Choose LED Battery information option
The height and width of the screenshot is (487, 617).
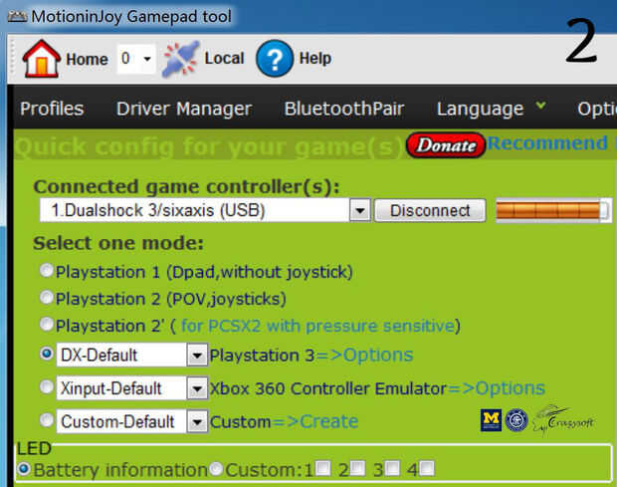24,469
